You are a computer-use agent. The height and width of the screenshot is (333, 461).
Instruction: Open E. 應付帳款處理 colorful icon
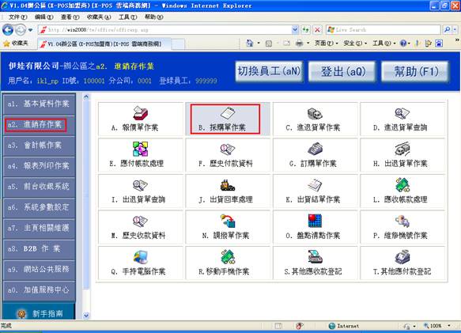pos(140,149)
